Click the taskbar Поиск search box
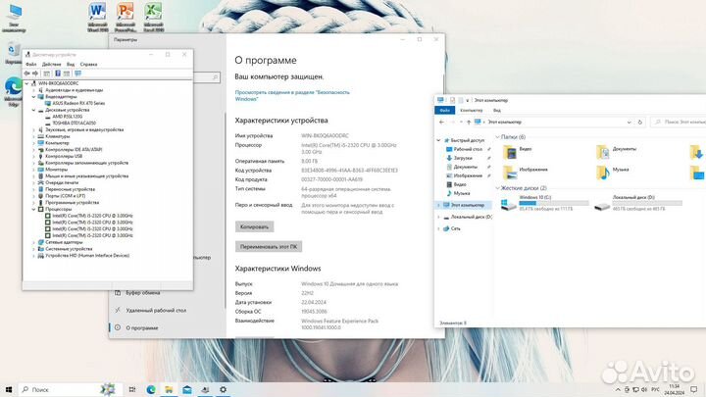This screenshot has height=397, width=706. 70,390
